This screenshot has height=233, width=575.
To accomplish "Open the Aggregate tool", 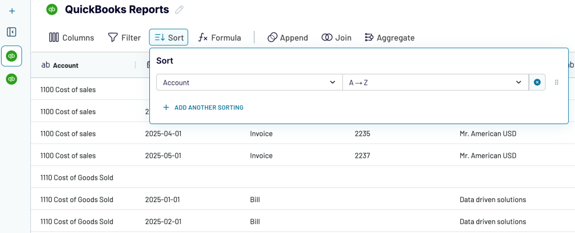I will [x=390, y=38].
